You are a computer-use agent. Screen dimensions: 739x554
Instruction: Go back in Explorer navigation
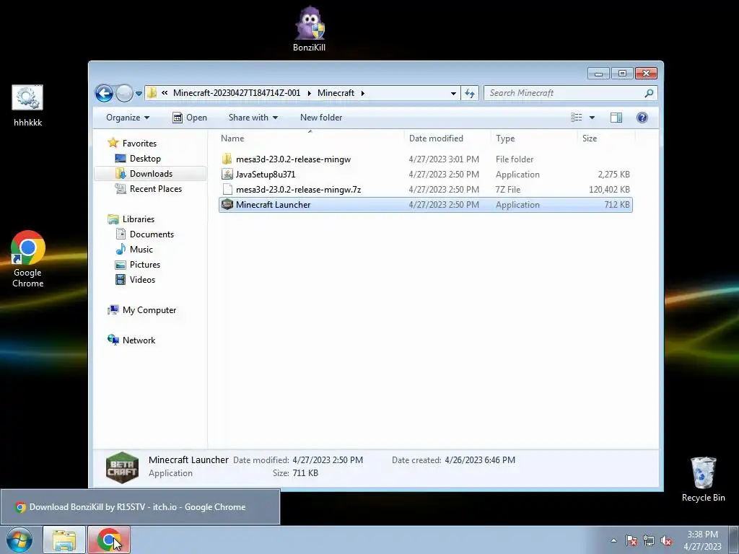point(104,93)
